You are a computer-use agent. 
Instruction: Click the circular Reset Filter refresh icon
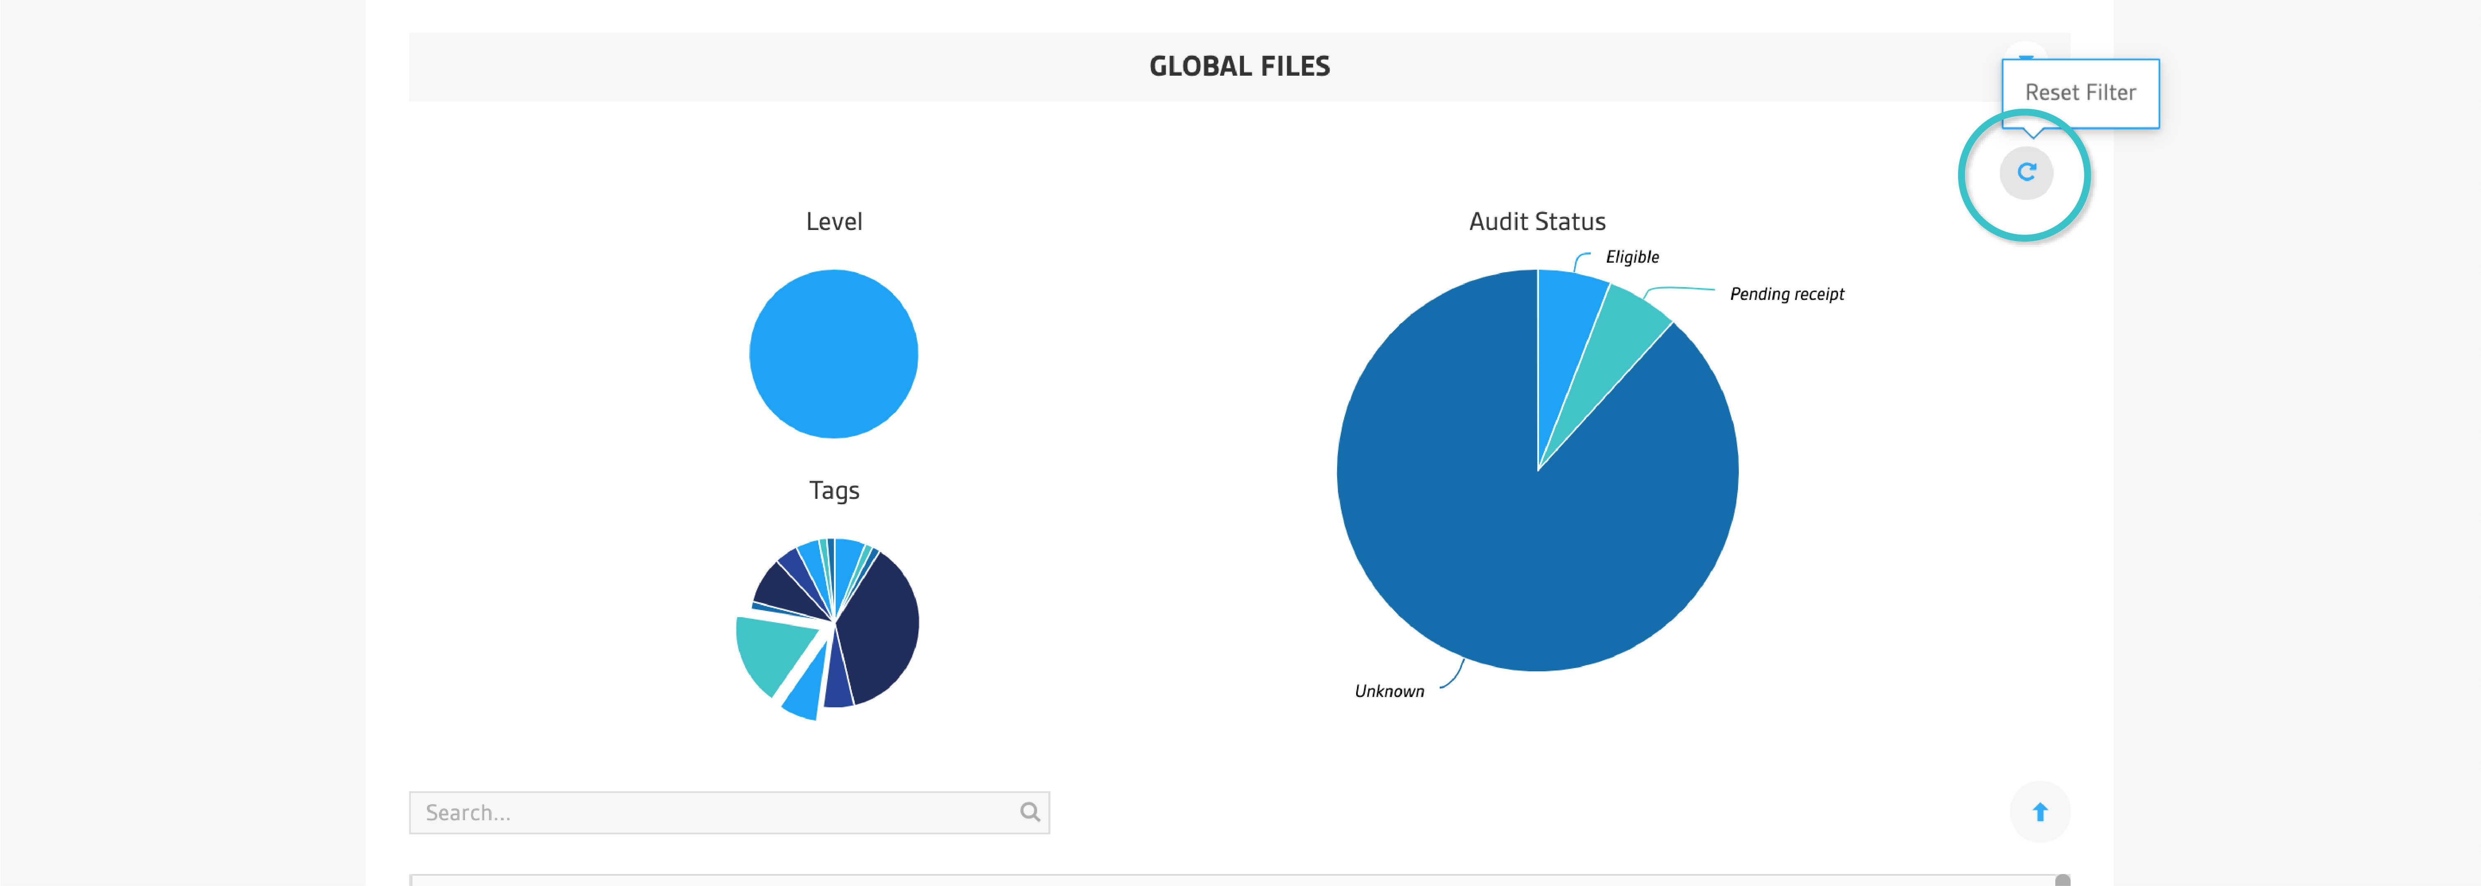(2026, 173)
